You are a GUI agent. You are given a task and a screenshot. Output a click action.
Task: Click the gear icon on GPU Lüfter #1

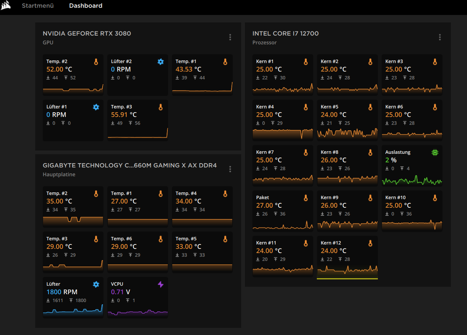[96, 107]
